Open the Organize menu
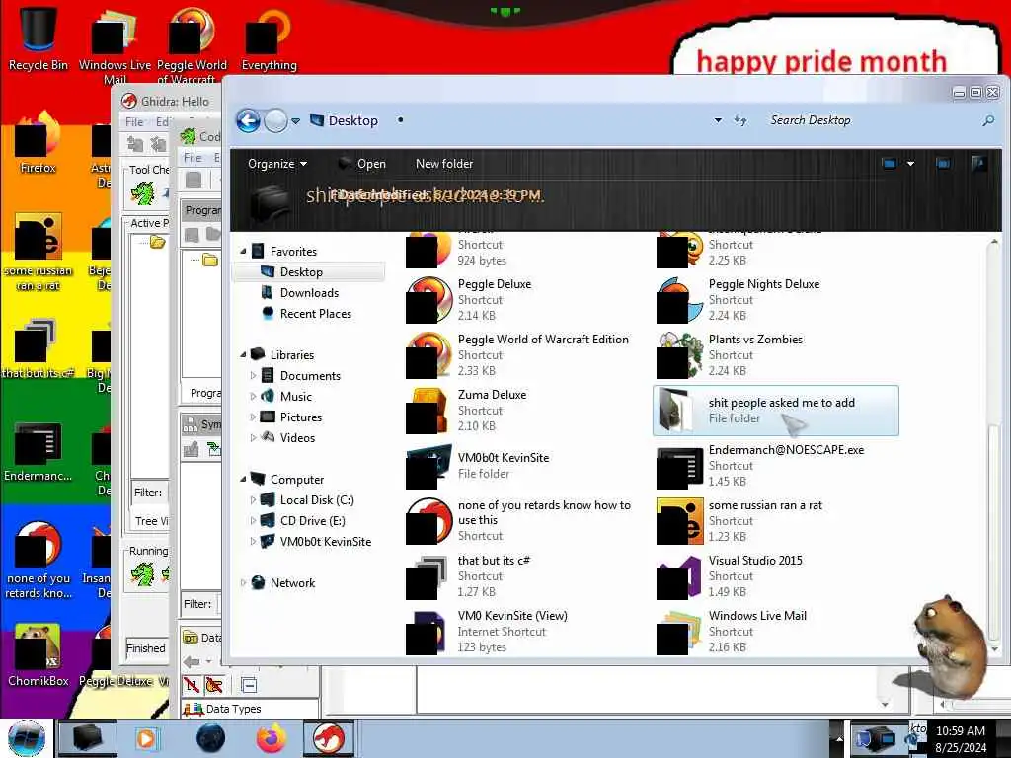Image resolution: width=1011 pixels, height=758 pixels. [277, 164]
